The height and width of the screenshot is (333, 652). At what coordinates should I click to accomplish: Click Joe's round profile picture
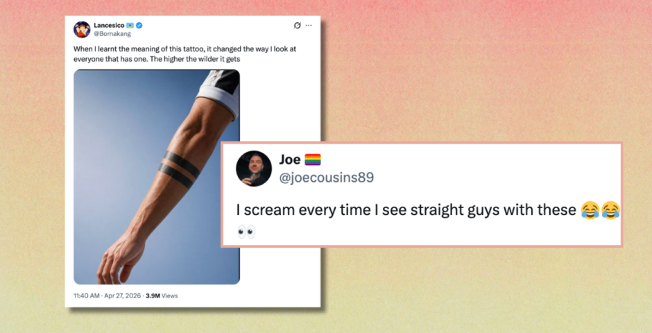pos(254,169)
